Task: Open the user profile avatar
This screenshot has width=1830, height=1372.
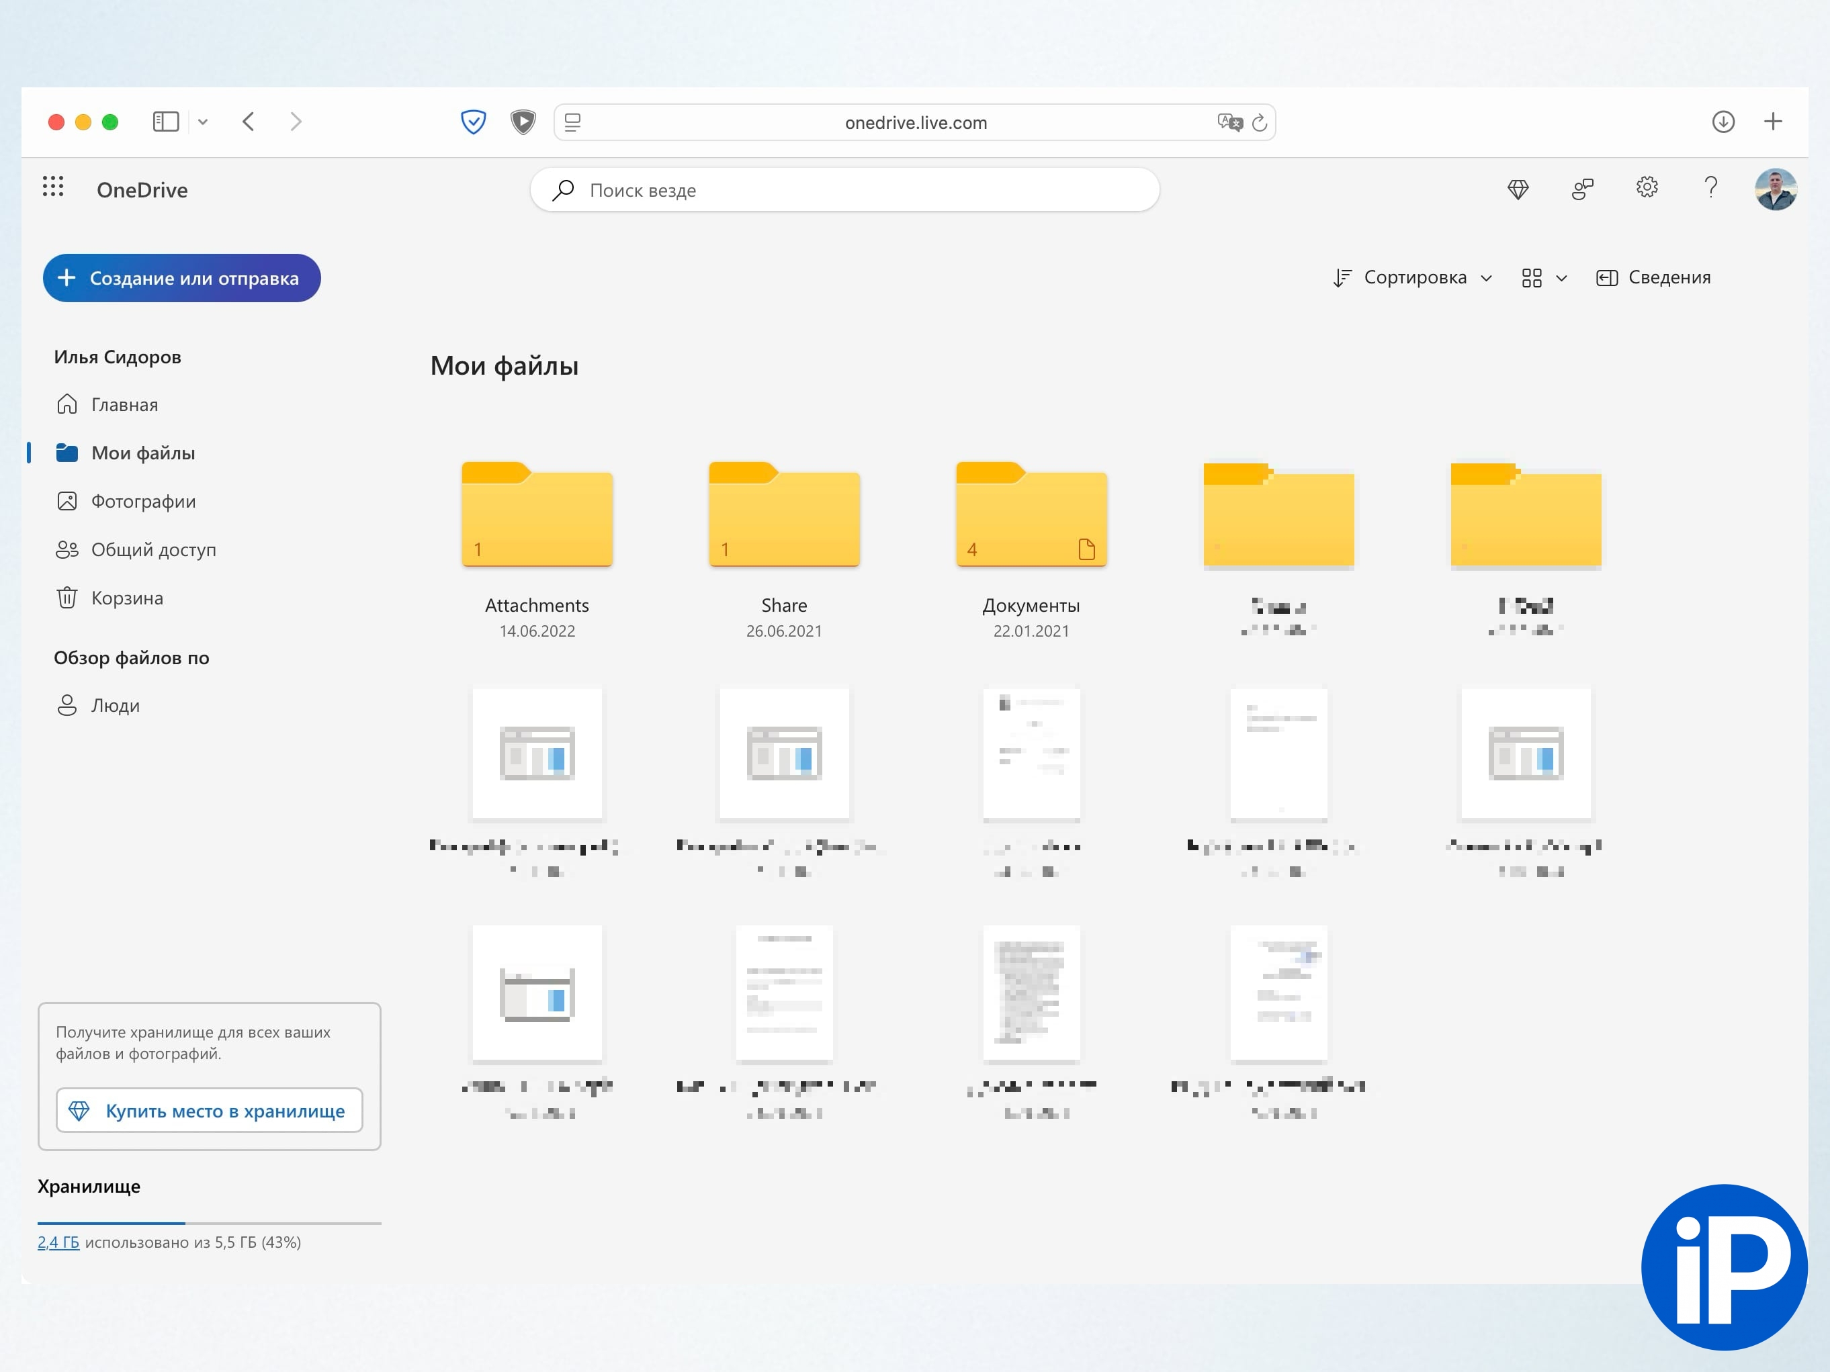Action: [x=1774, y=189]
